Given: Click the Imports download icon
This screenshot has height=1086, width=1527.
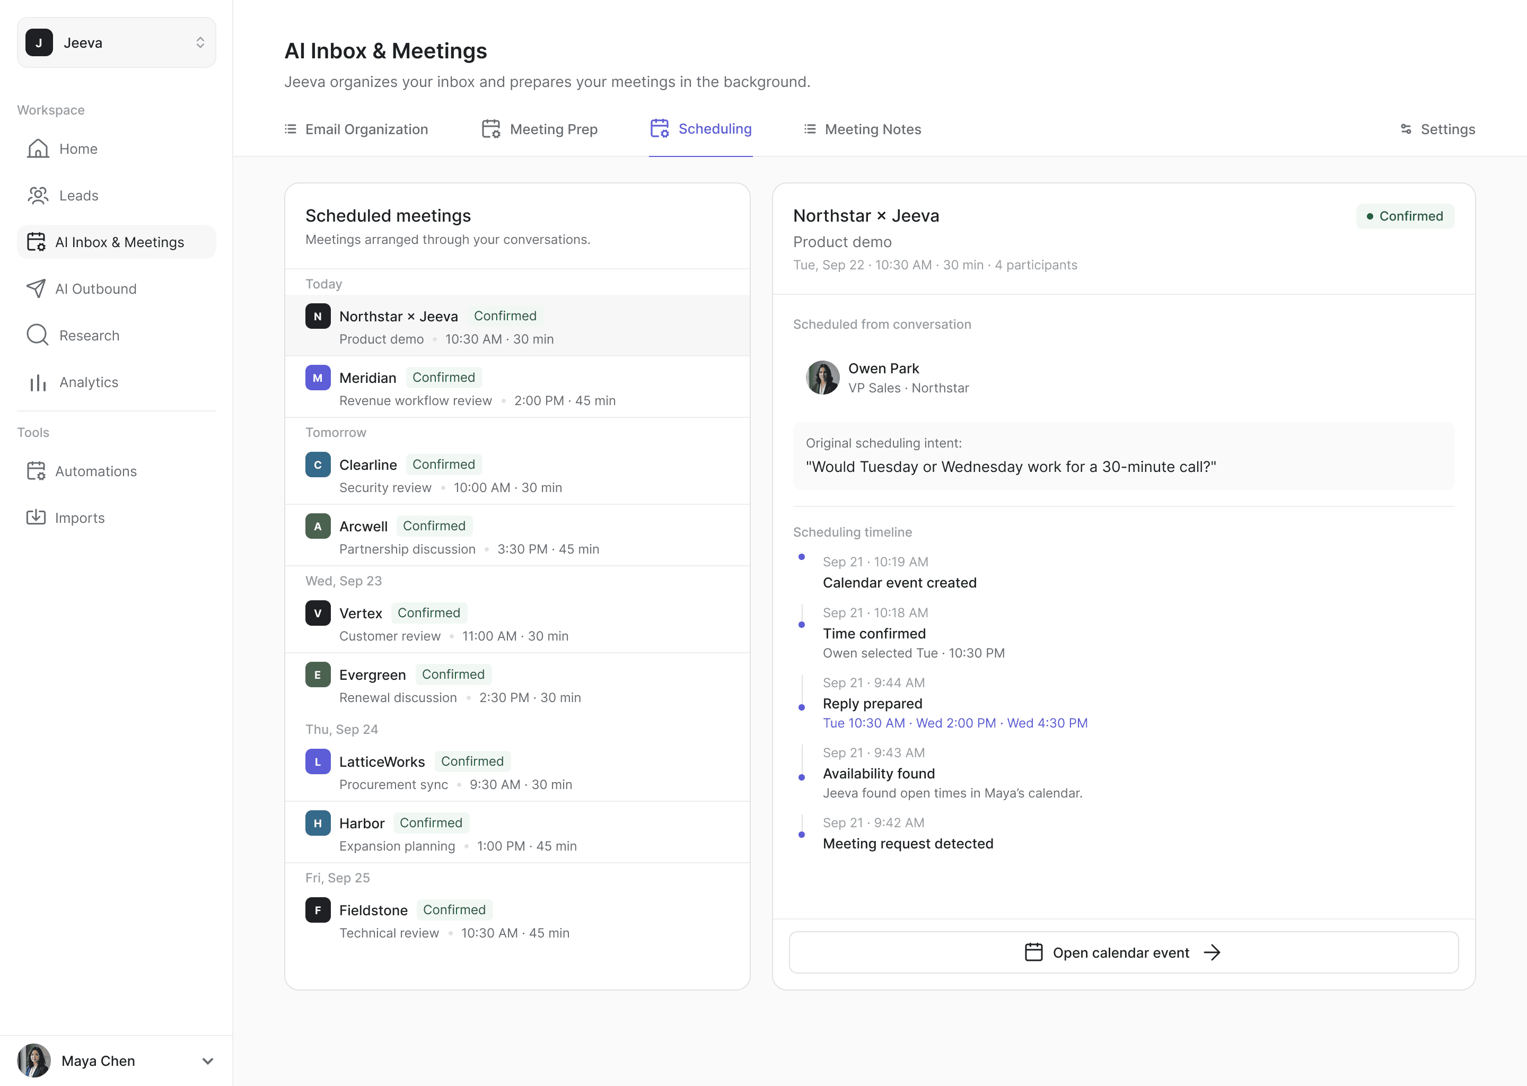Looking at the screenshot, I should point(36,517).
